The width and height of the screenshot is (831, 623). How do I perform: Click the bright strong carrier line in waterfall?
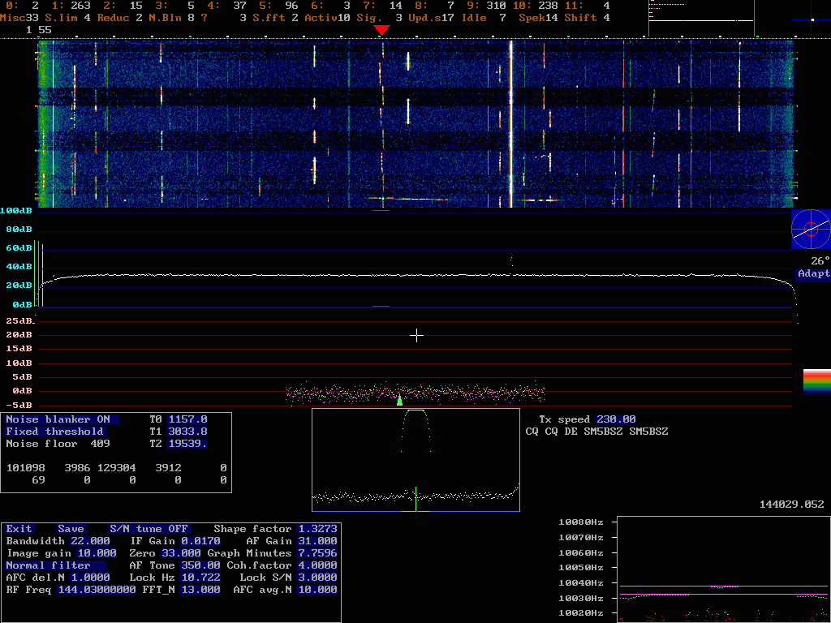511,124
